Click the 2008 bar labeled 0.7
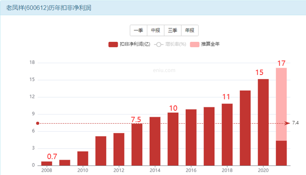This screenshot has width=306, height=175. (47, 164)
